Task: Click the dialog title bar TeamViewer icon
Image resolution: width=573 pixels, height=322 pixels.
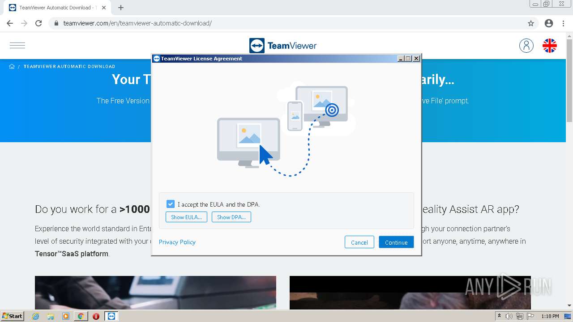Action: point(157,59)
